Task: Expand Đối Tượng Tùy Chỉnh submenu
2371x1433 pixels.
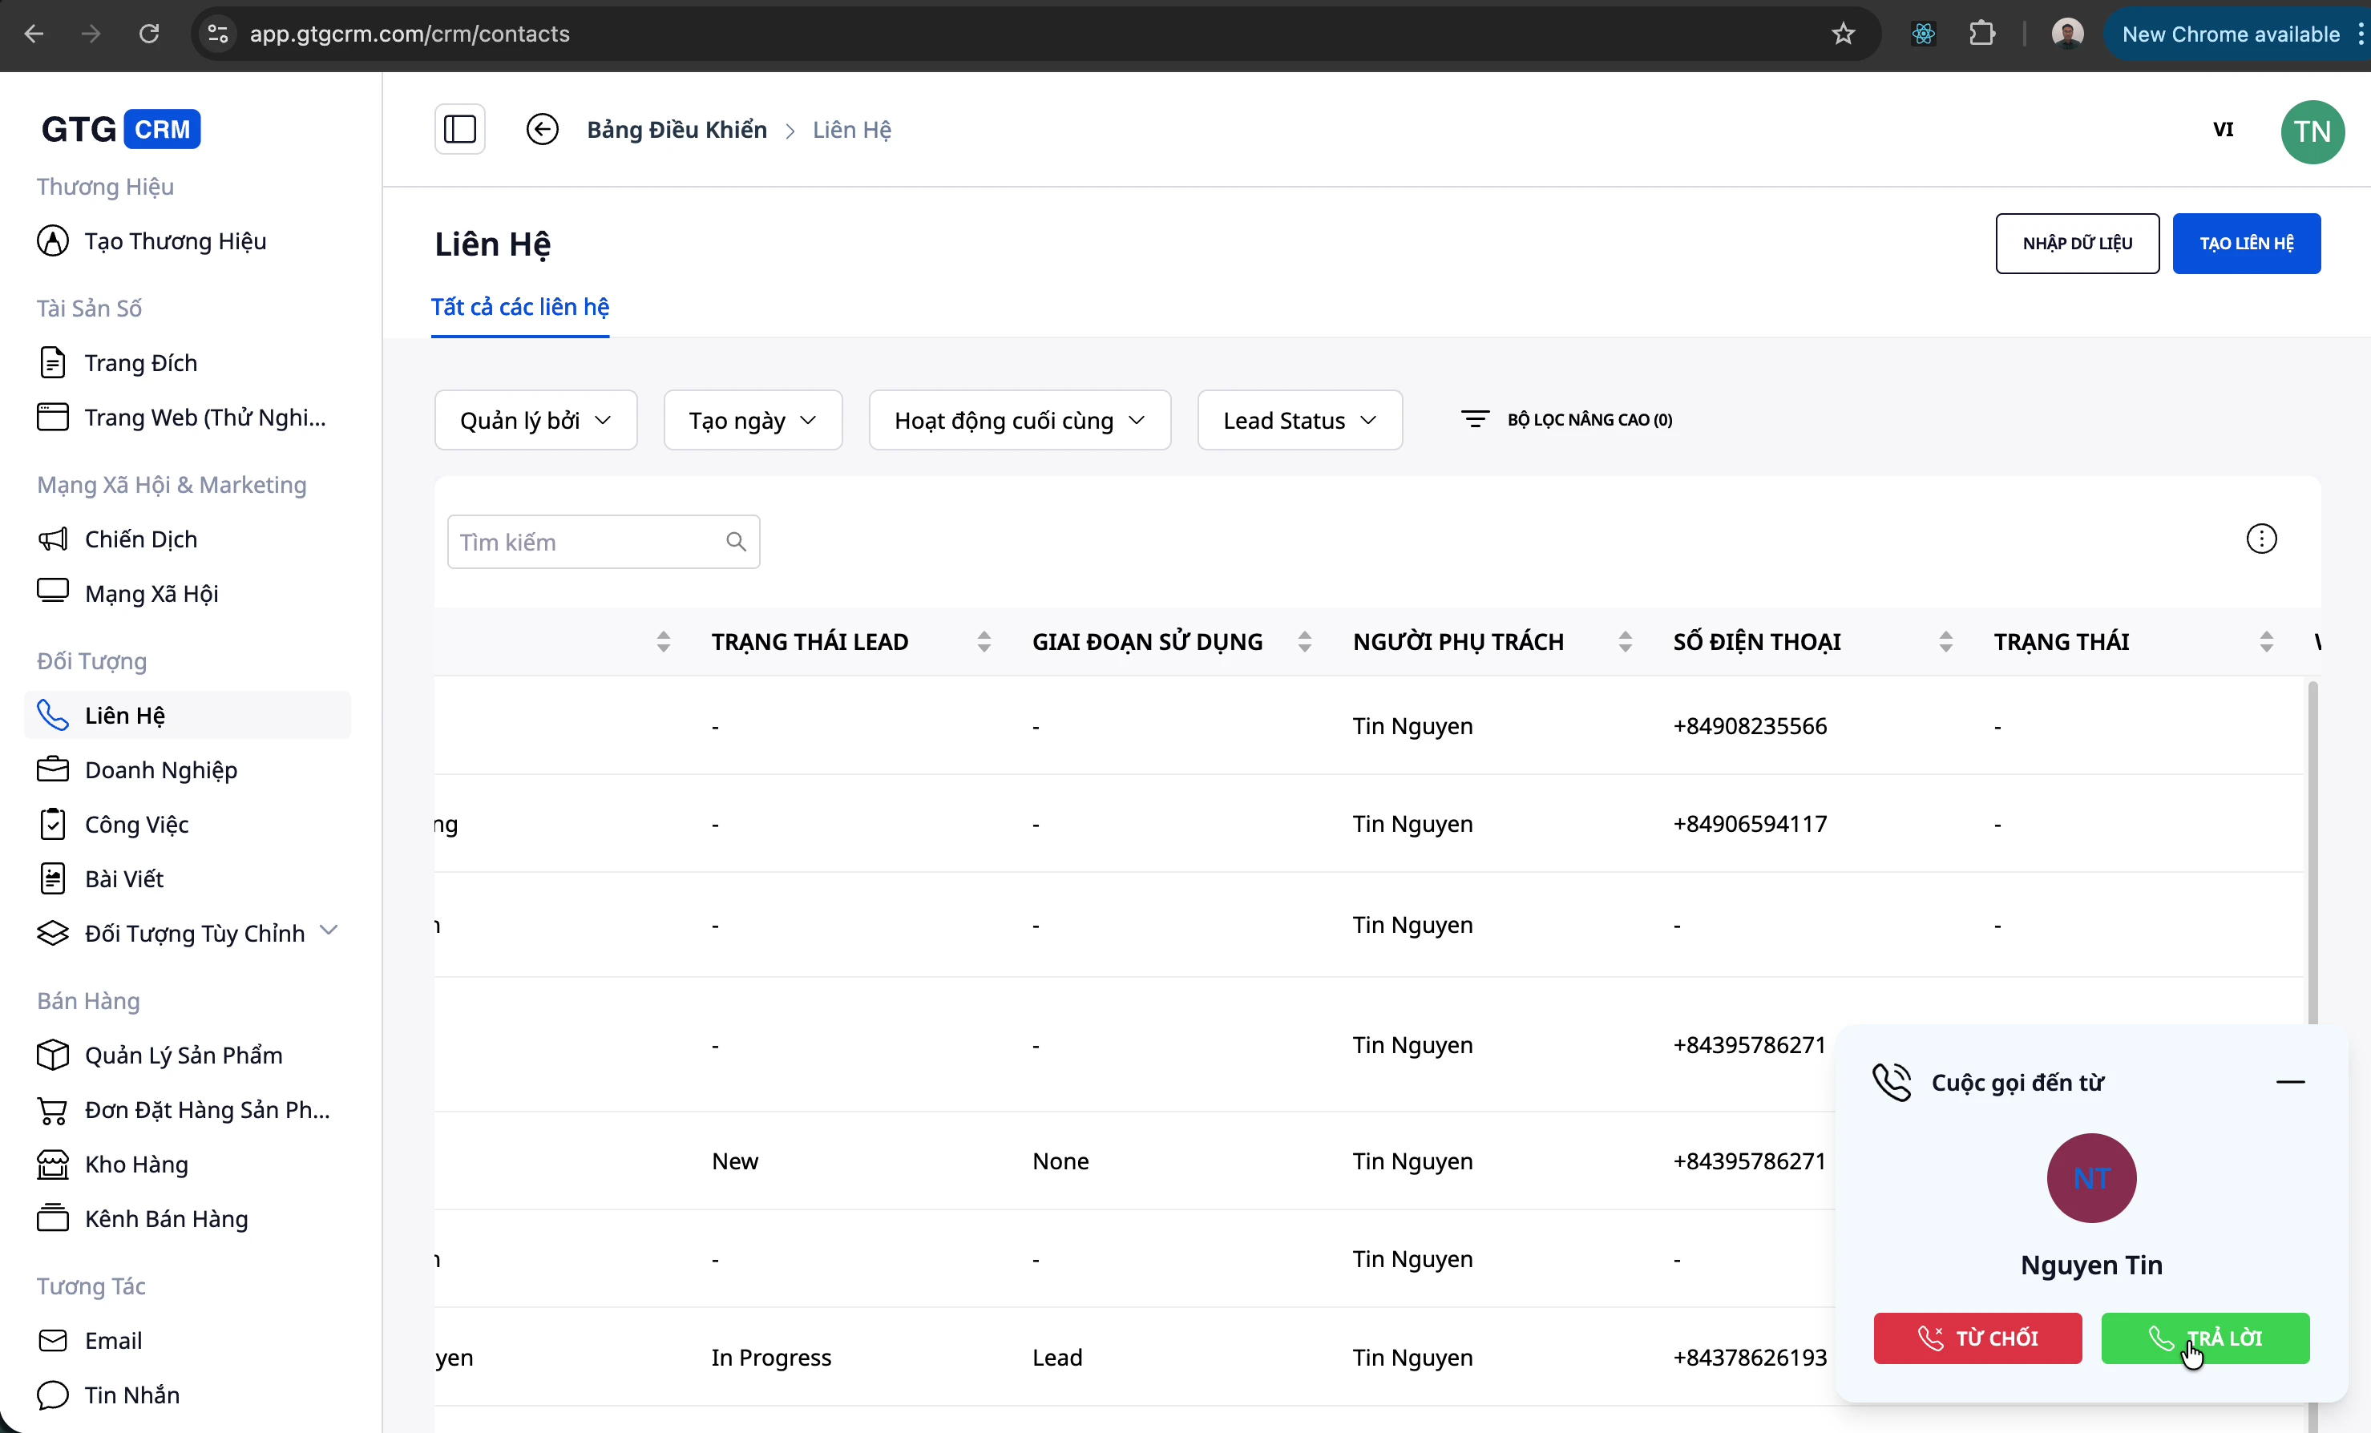Action: 329,931
